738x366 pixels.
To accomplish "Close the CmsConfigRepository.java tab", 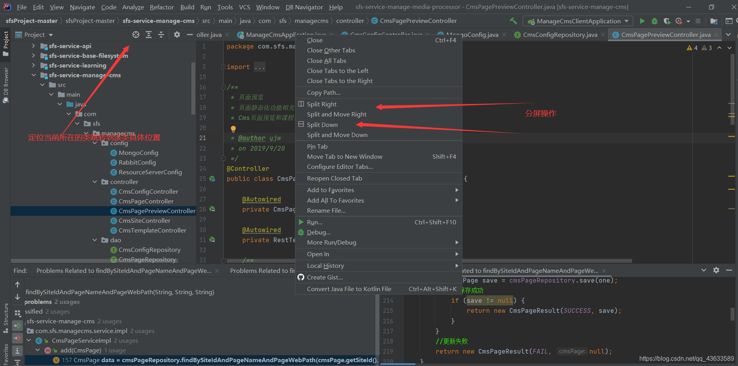I will (x=603, y=35).
